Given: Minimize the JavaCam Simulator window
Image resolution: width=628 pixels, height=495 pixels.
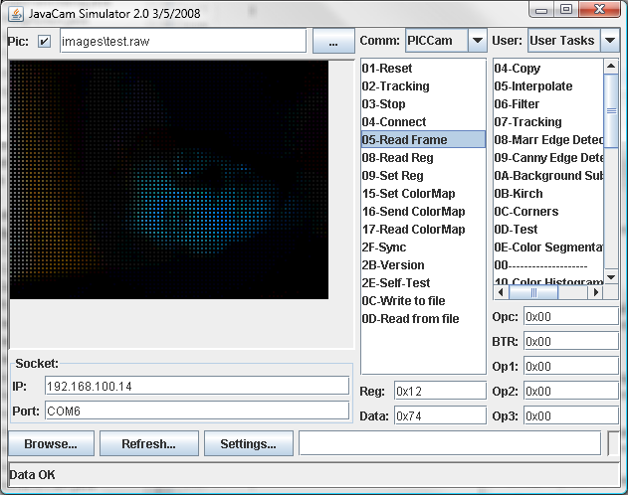Looking at the screenshot, I should click(541, 10).
